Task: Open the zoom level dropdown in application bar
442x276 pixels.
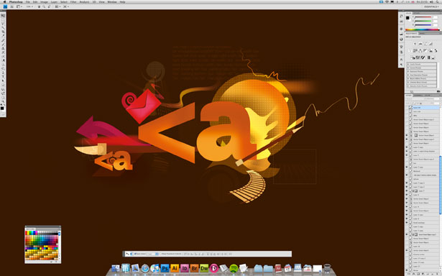Action: point(30,6)
